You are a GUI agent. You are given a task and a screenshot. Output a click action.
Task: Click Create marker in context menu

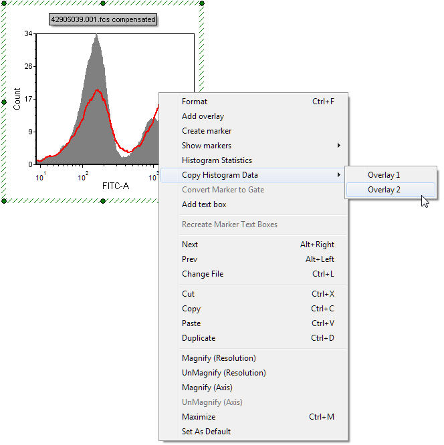coord(207,131)
